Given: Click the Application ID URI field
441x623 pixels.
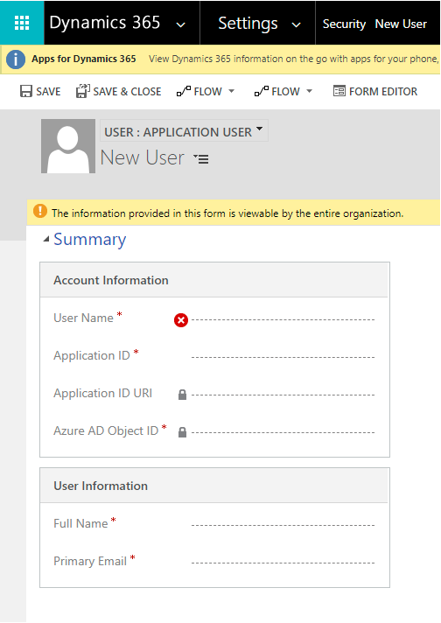Looking at the screenshot, I should click(283, 395).
